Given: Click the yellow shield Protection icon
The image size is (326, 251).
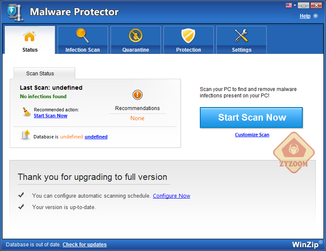Looking at the screenshot, I should tap(188, 36).
